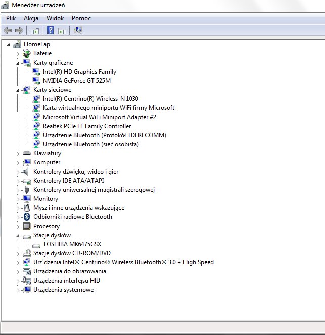Expand the Komputer category
325x335 pixels.
(x=18, y=163)
